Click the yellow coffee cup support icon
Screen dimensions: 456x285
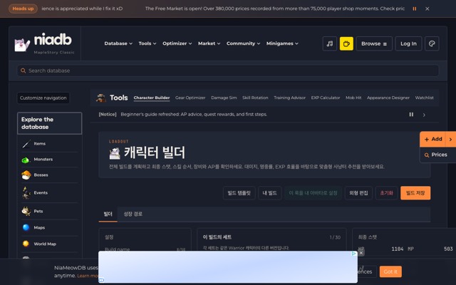(346, 43)
